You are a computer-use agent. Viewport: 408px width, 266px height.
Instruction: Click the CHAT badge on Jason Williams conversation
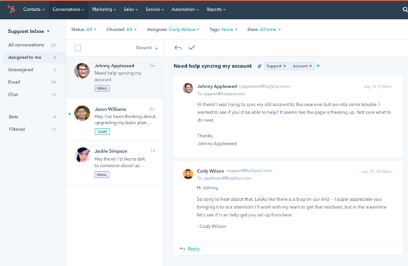coord(102,132)
